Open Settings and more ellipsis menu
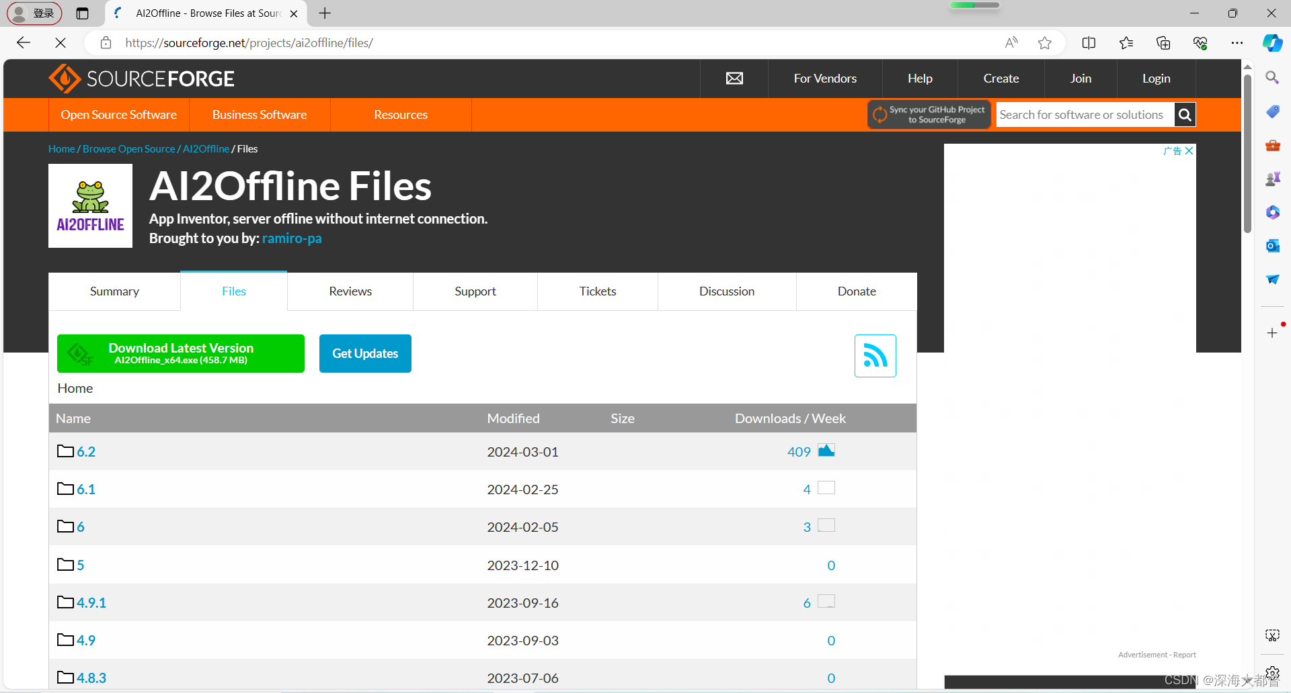1291x693 pixels. coord(1237,43)
